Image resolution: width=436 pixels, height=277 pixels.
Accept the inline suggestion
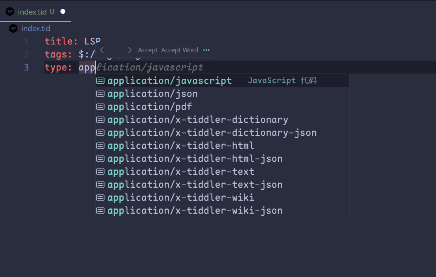[148, 50]
